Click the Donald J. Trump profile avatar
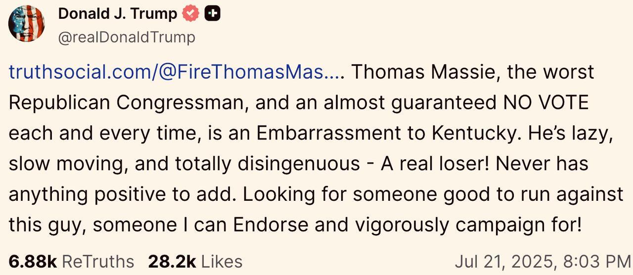 coord(27,24)
